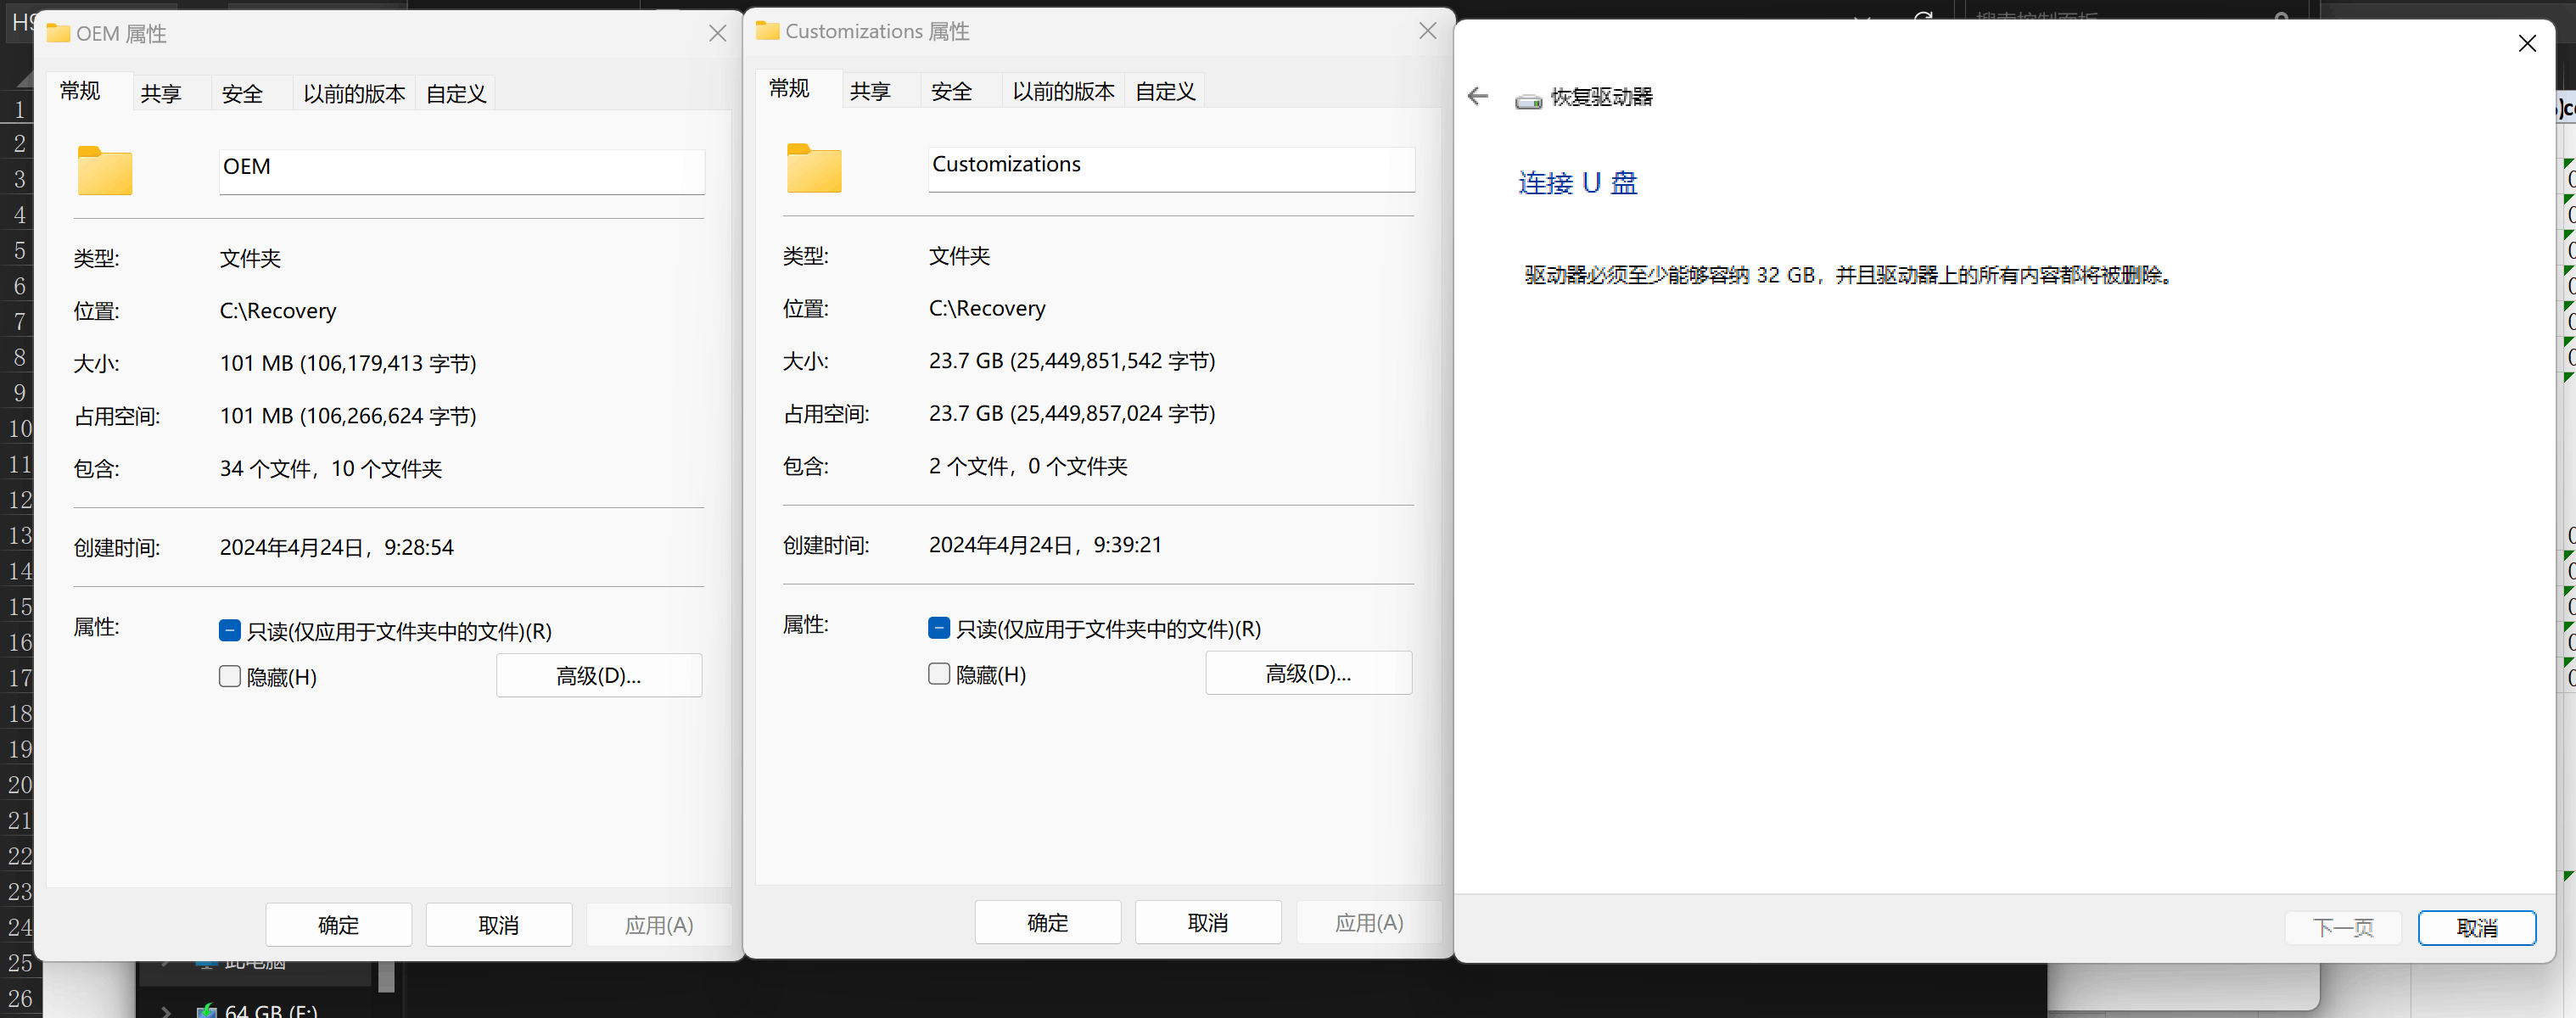Click the back arrow in Recovery Drive wizard
2576x1018 pixels.
pos(1477,96)
